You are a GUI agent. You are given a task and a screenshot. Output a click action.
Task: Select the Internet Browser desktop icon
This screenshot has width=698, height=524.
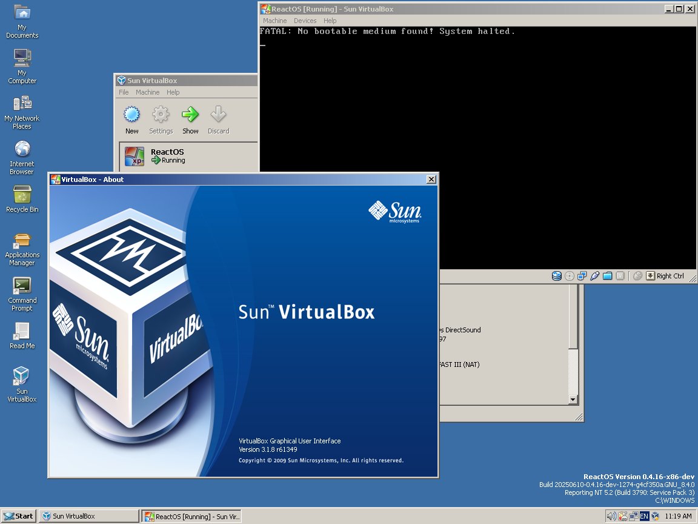tap(22, 158)
